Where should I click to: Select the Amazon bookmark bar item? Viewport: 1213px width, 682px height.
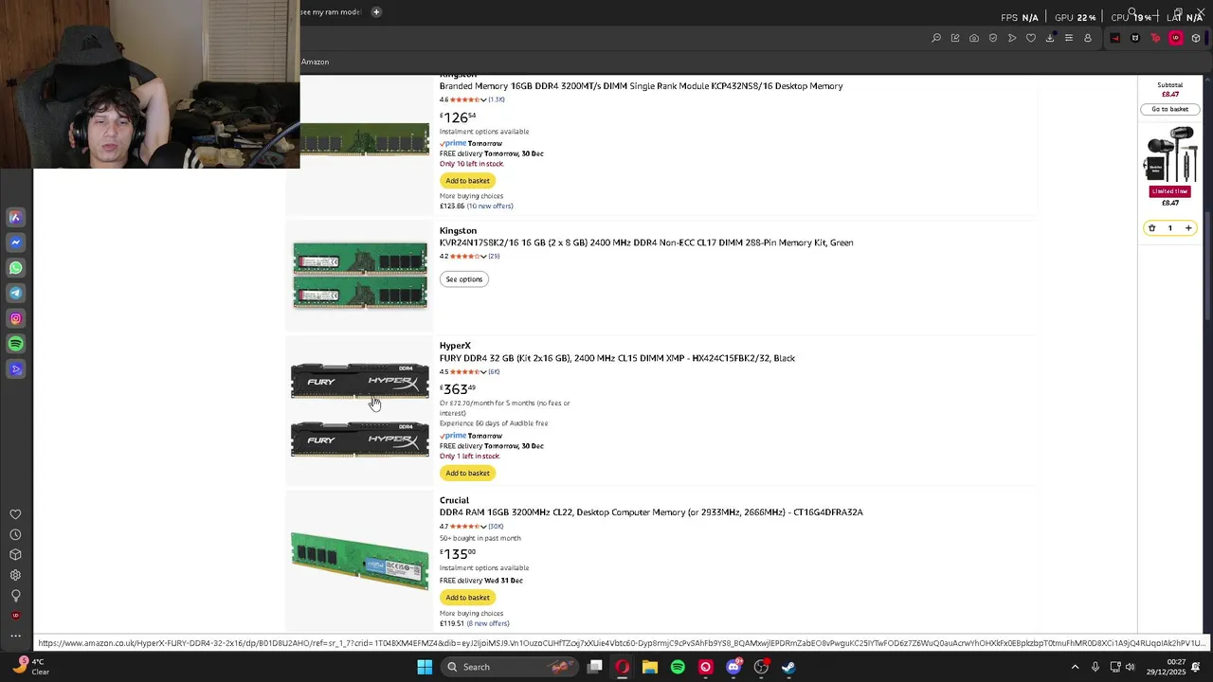pyautogui.click(x=315, y=62)
